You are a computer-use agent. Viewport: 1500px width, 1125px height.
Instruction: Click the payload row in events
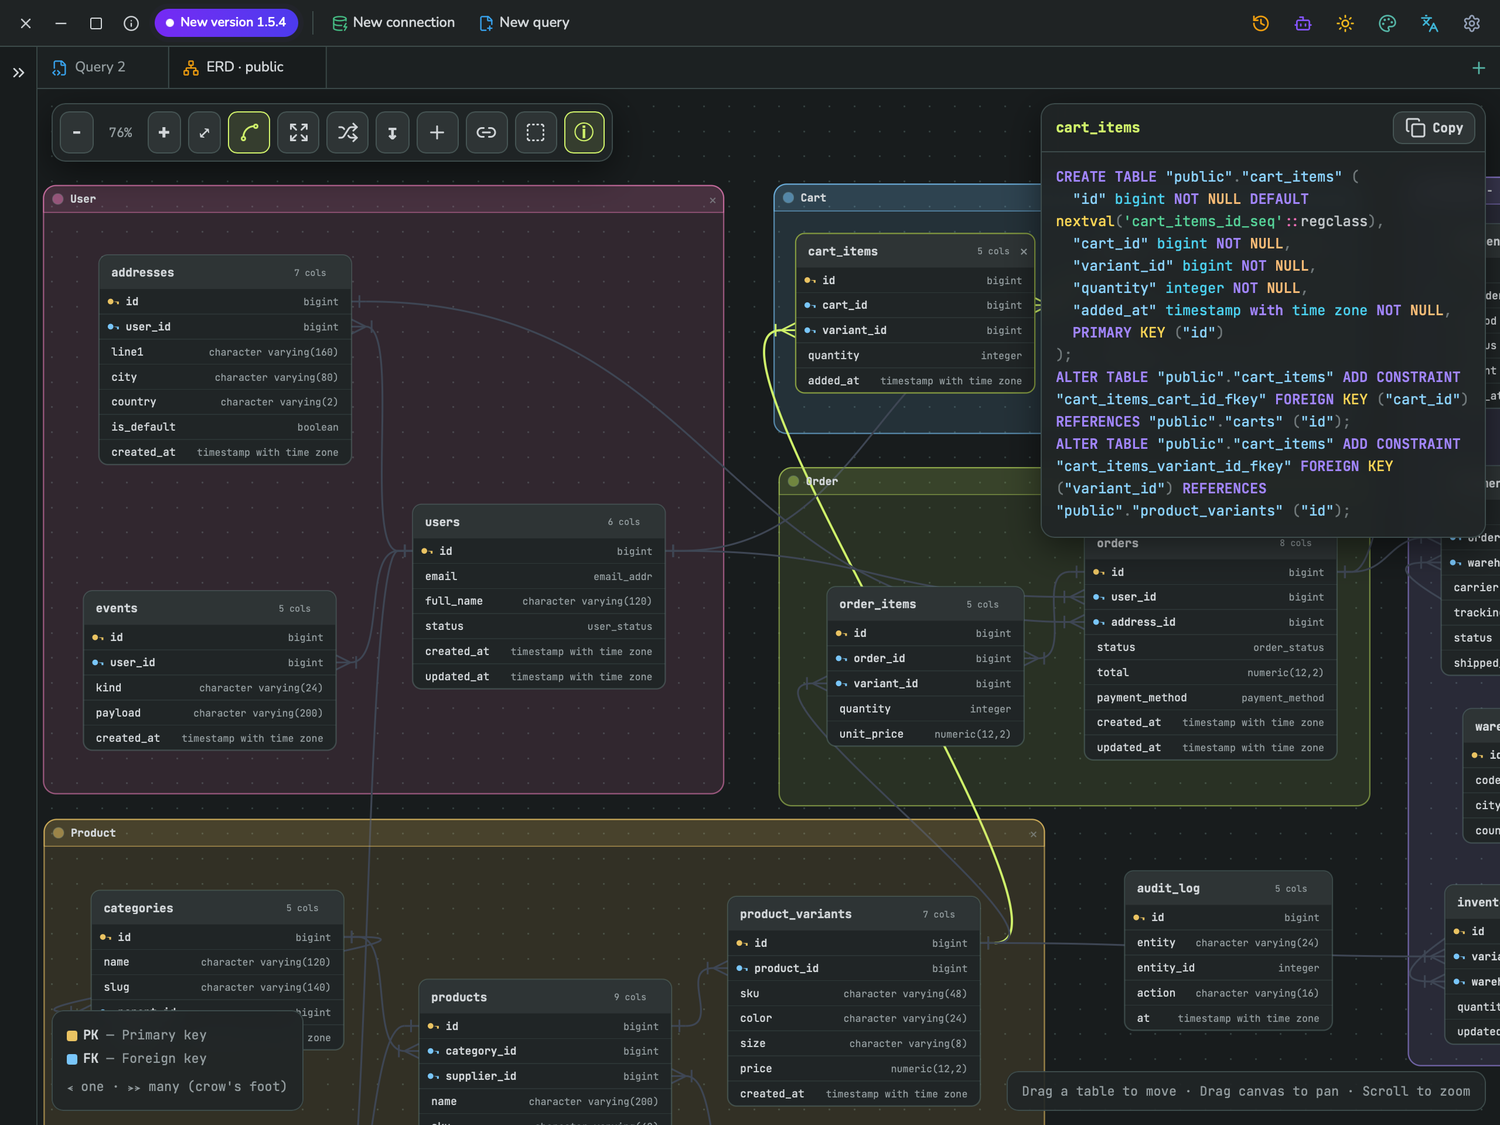pos(210,714)
